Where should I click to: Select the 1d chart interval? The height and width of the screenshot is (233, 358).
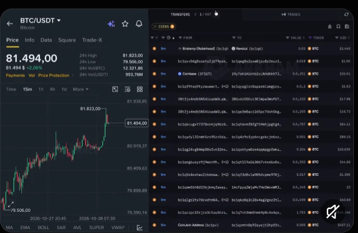pos(64,89)
